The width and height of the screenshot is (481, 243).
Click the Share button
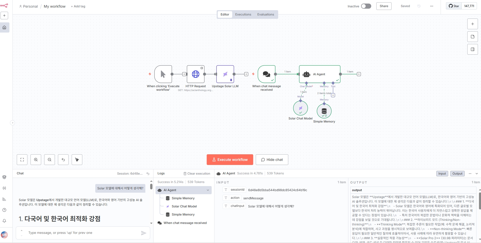(384, 6)
